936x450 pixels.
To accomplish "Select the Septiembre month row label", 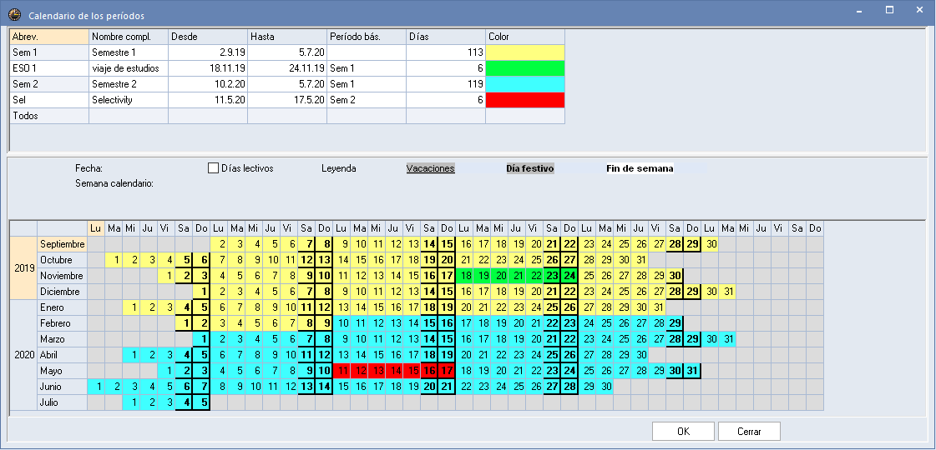I will coord(62,244).
